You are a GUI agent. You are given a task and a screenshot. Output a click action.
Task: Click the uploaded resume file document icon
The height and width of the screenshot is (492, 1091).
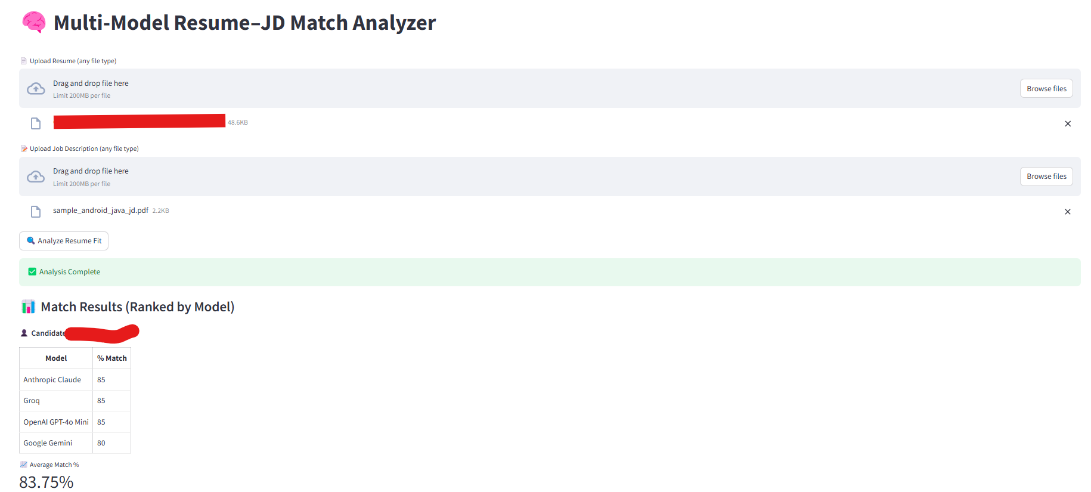coord(36,123)
